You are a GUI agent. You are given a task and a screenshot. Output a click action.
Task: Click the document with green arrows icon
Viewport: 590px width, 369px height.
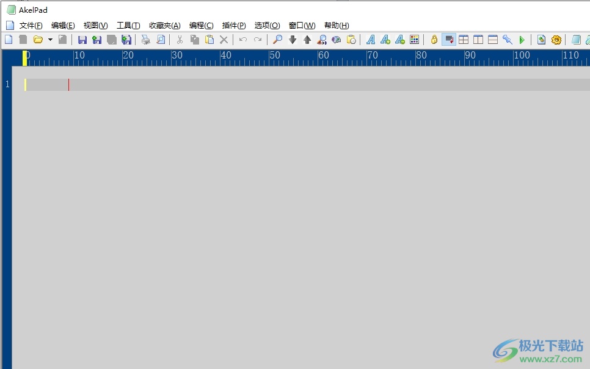point(542,40)
